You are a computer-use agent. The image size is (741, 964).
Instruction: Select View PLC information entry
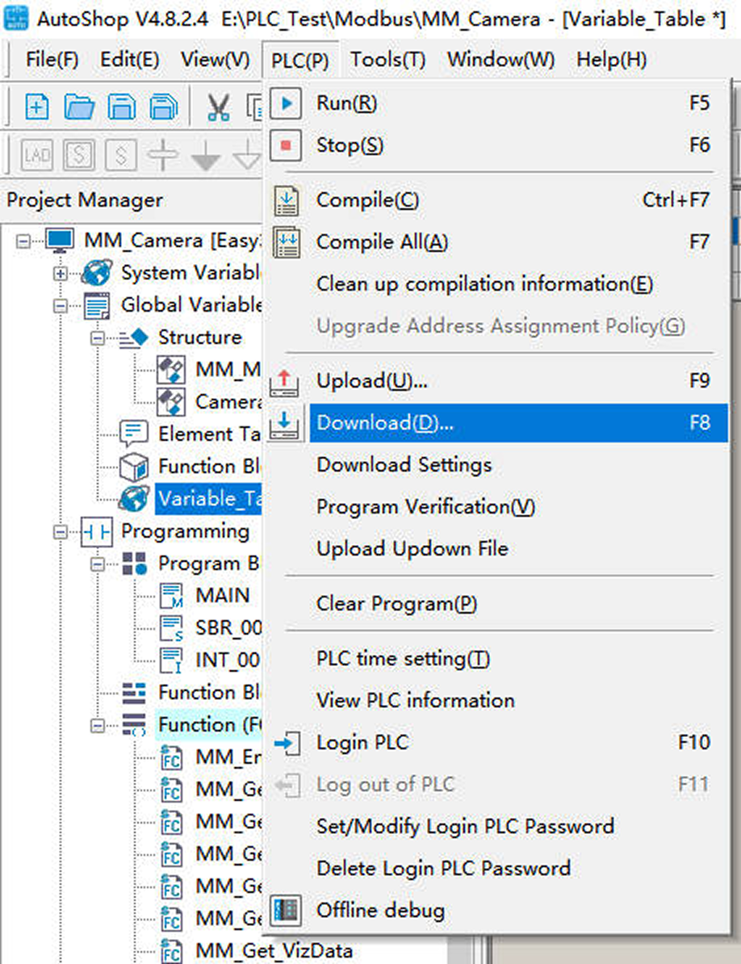(498, 700)
